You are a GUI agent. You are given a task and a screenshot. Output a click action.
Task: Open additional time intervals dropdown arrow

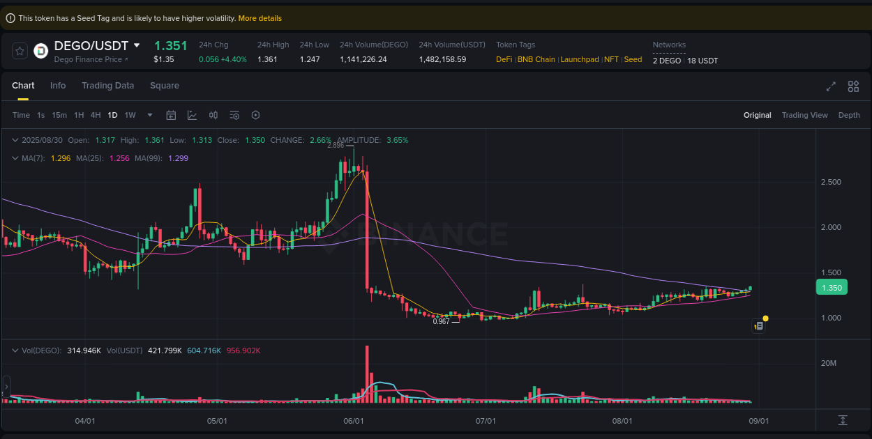(x=148, y=115)
